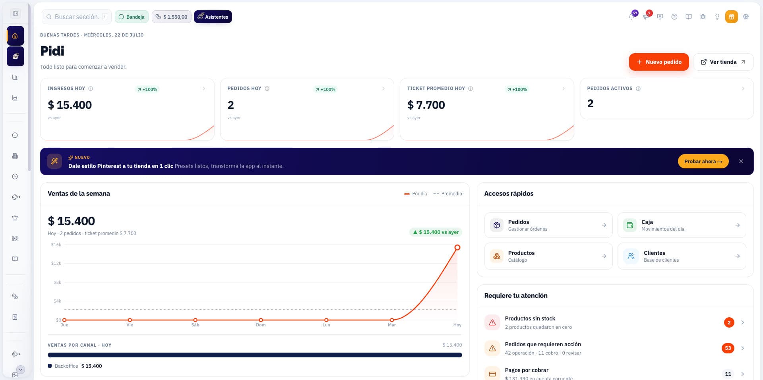
Task: Click the info circle icon in sidebar
Action: coord(15,135)
